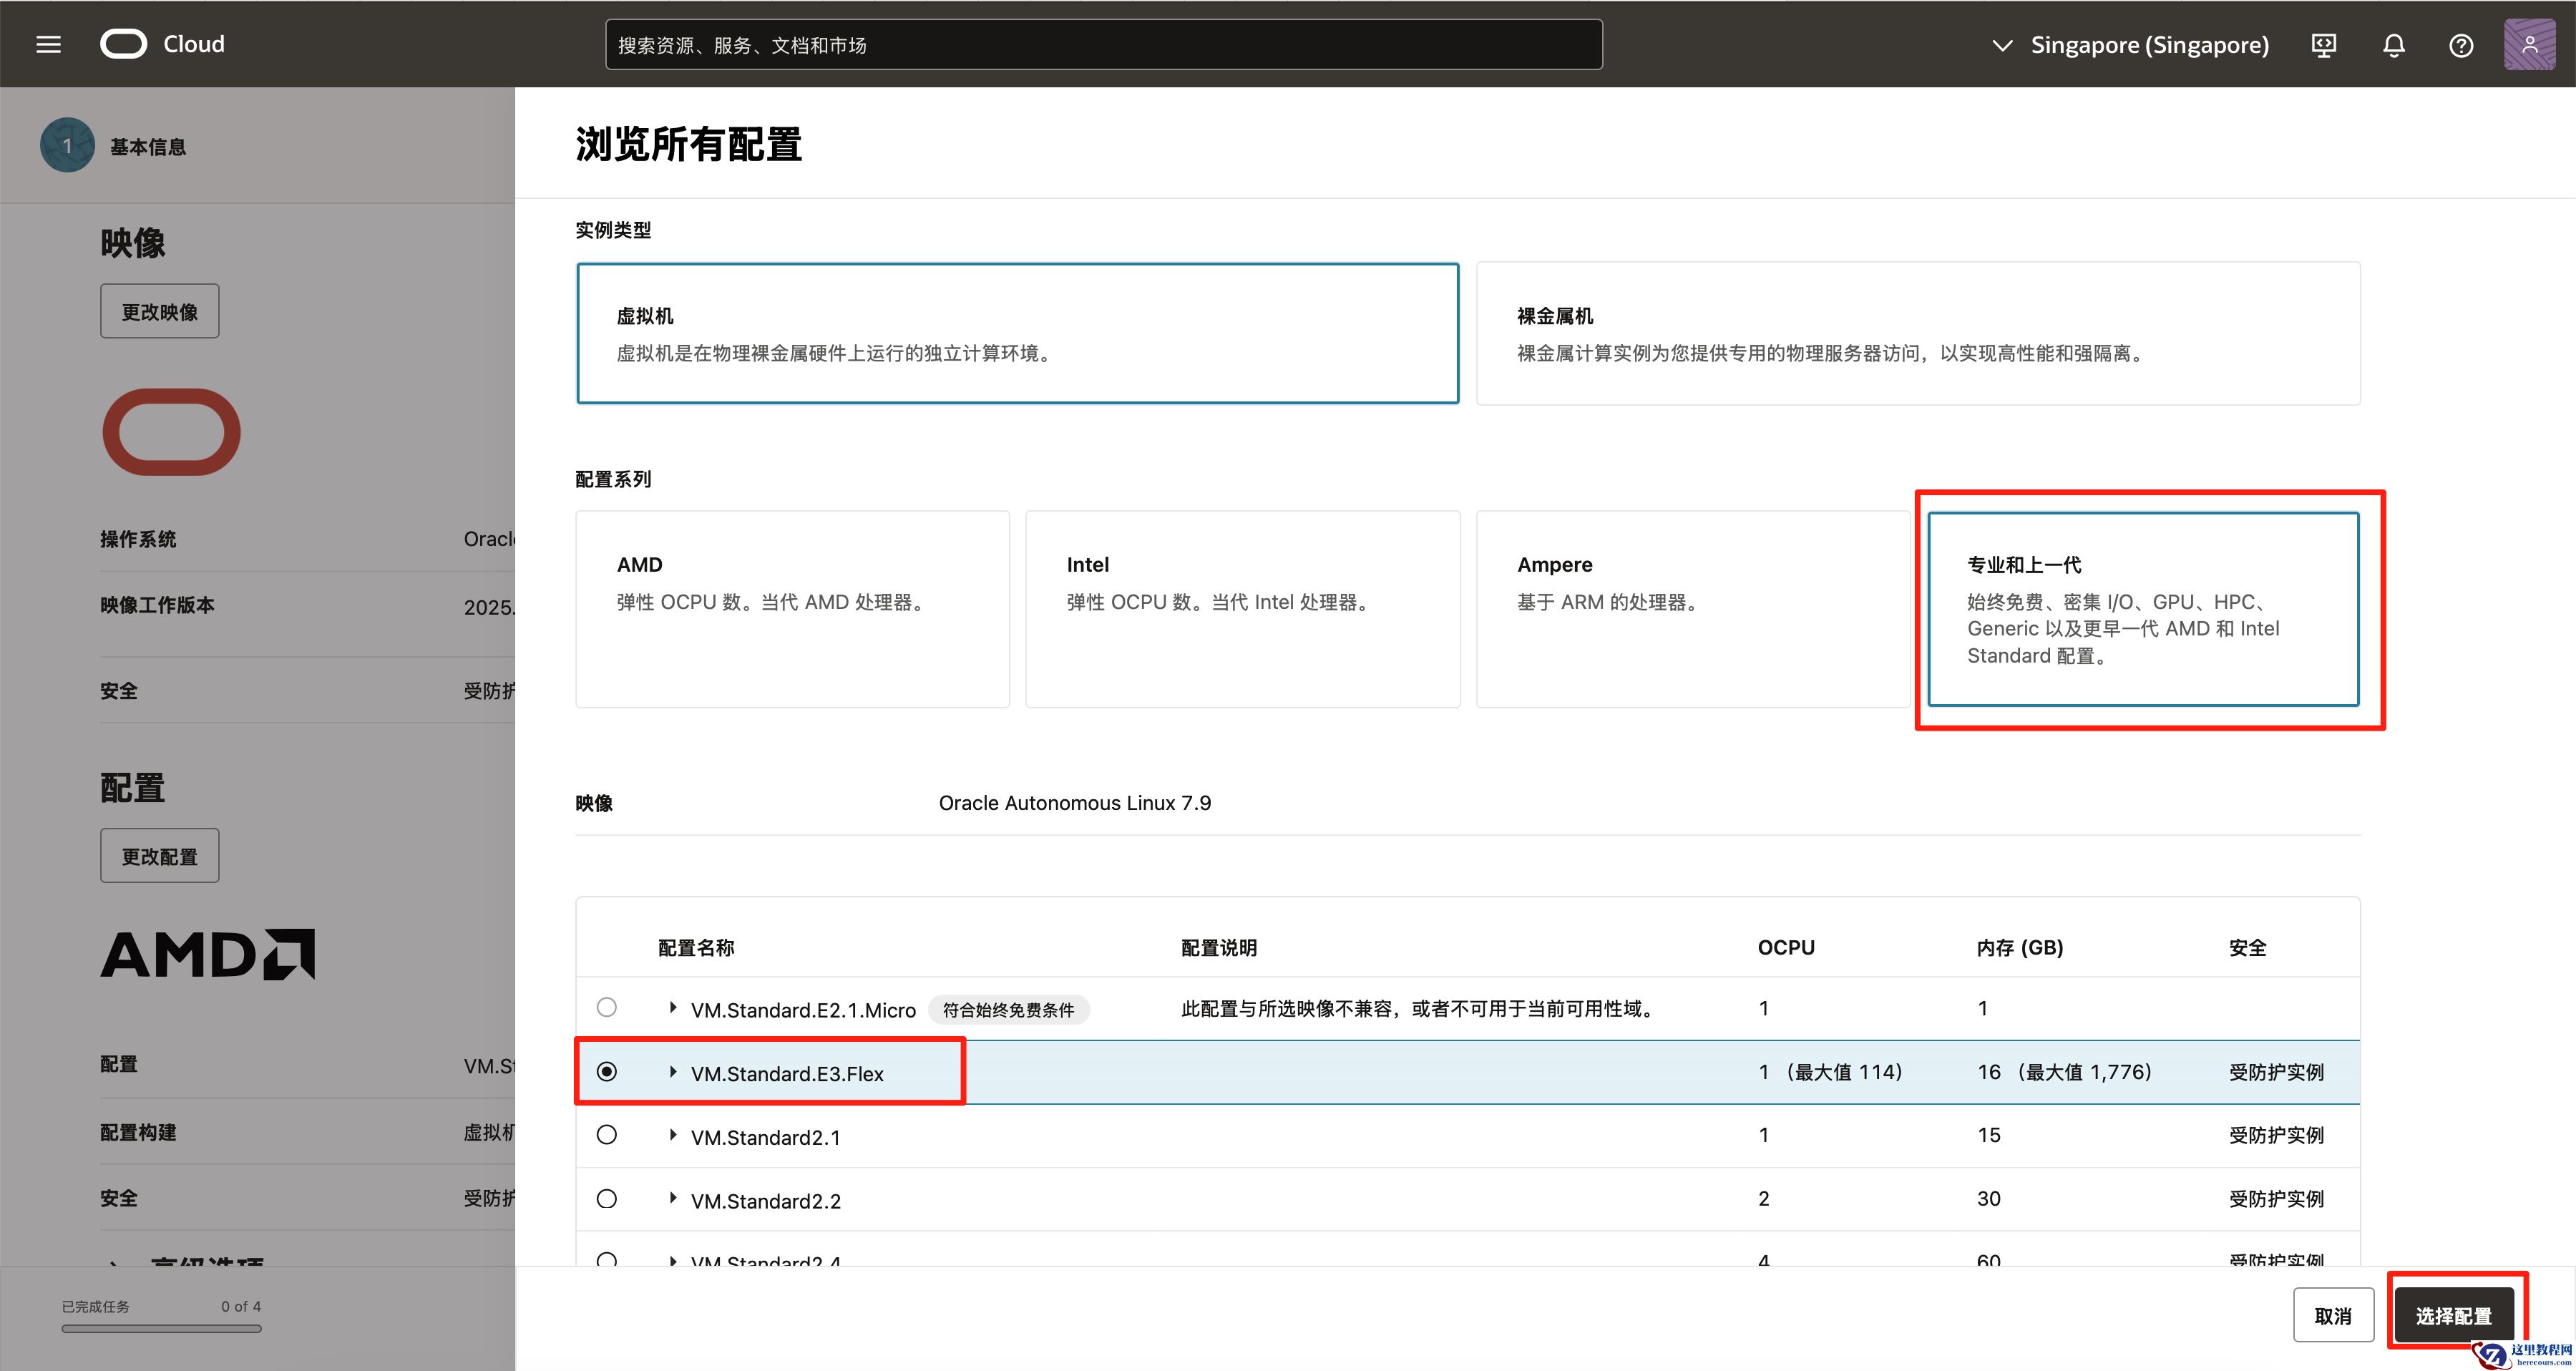Choose the 虚拟机 instance type card

[x=1017, y=333]
